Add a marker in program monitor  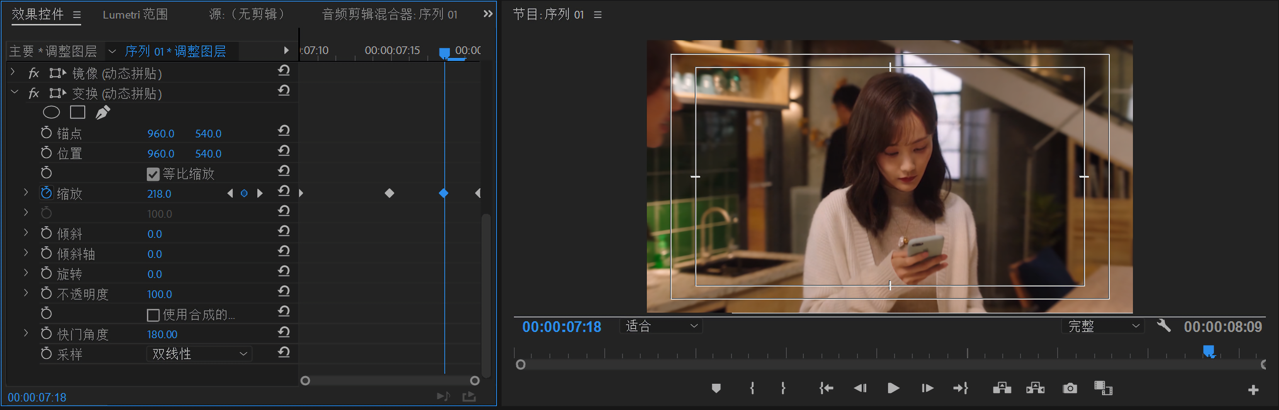click(716, 388)
